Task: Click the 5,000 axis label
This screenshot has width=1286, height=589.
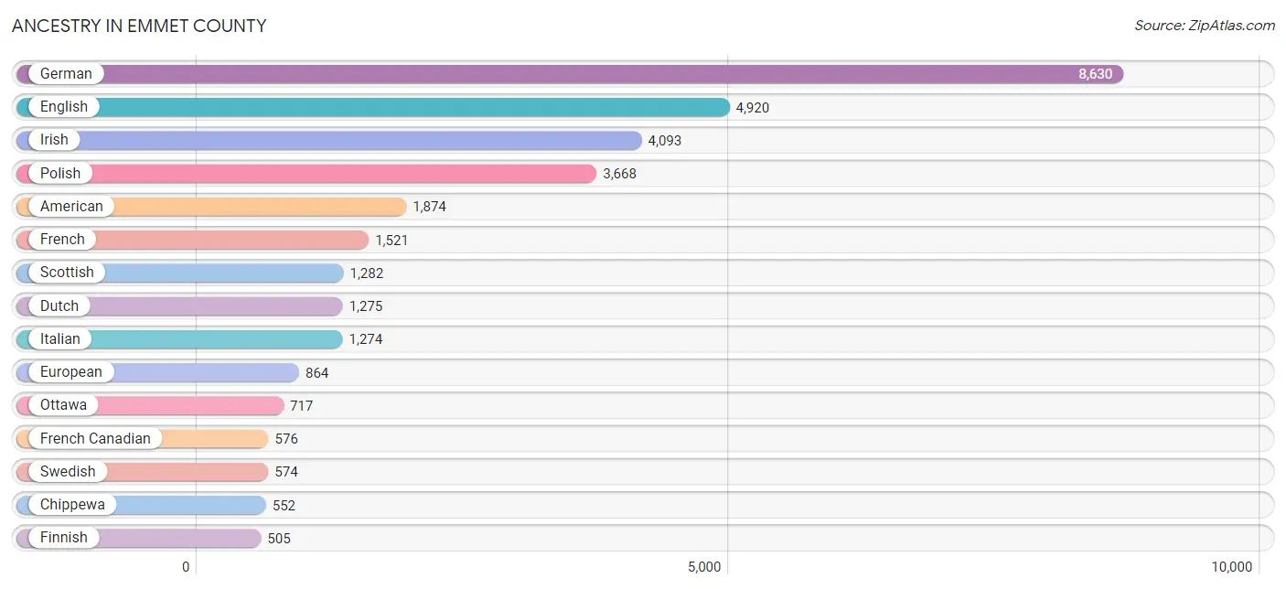Action: tap(704, 567)
